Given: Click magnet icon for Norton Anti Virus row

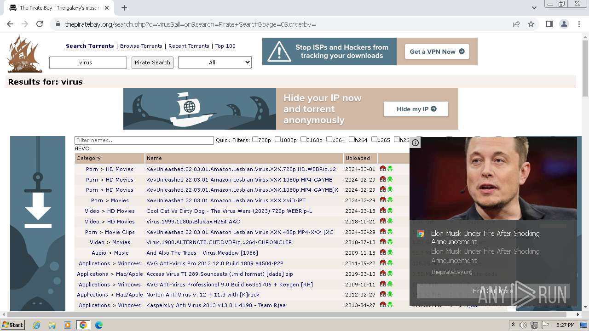Looking at the screenshot, I should 383,294.
